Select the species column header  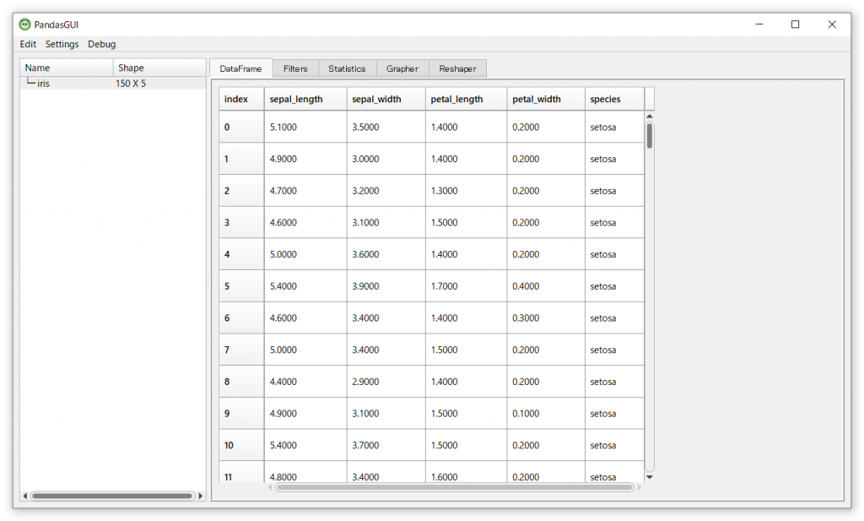(607, 99)
